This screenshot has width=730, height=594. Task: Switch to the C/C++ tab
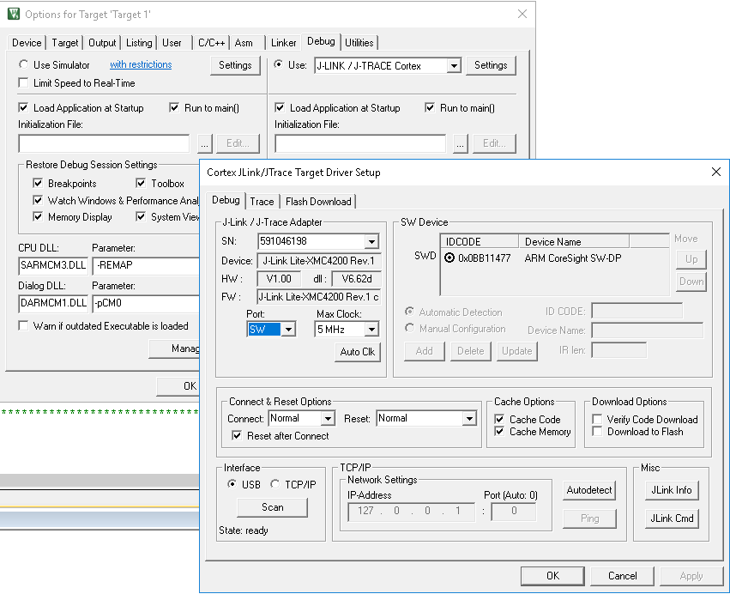211,43
